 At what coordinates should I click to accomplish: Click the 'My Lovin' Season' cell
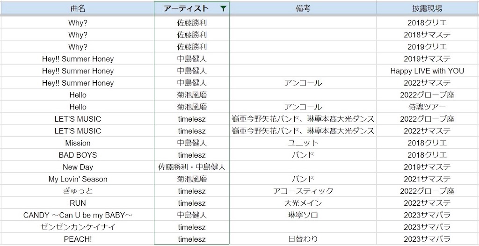pos(78,179)
